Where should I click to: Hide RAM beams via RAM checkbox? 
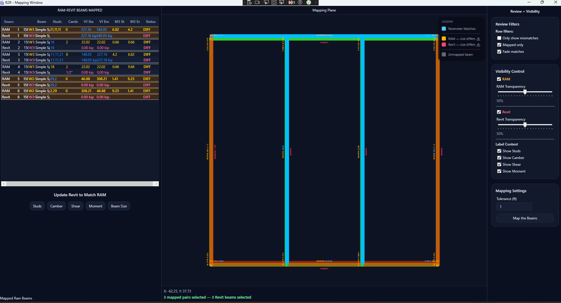[499, 79]
